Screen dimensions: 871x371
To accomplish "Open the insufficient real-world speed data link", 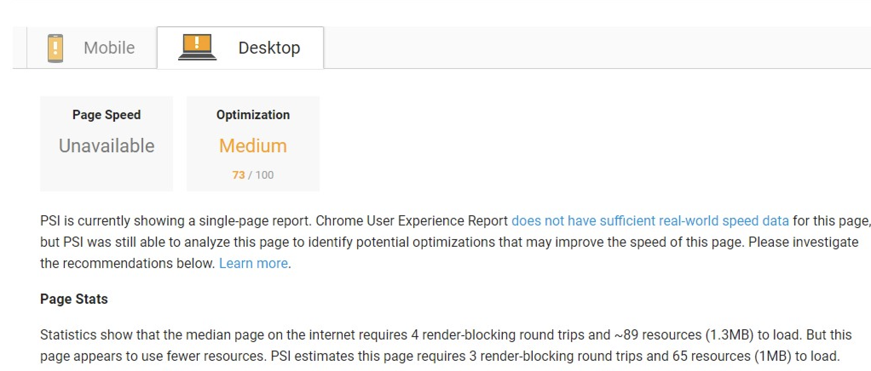I will [650, 221].
